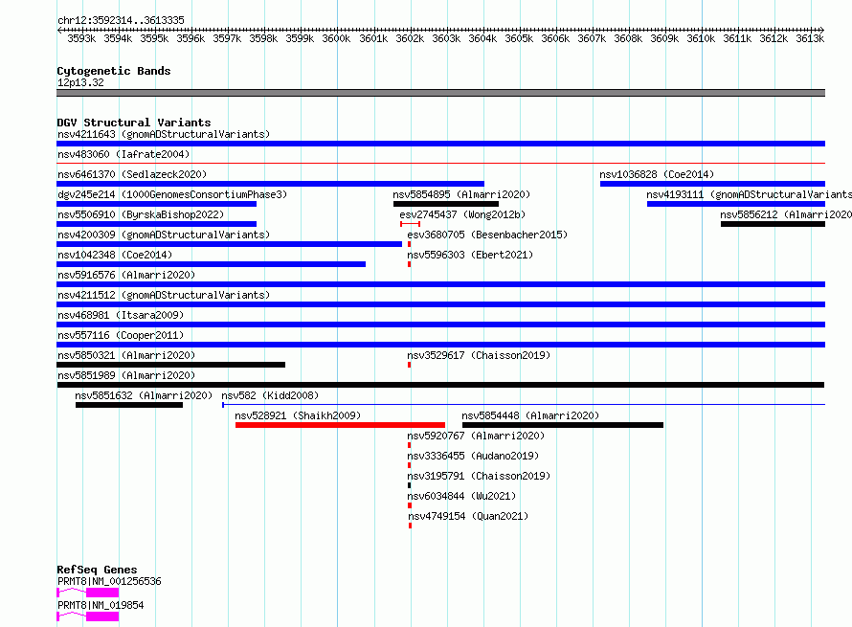This screenshot has width=852, height=627.
Task: Click nsv5596303 (Ebert2021) label
Action: (x=470, y=255)
